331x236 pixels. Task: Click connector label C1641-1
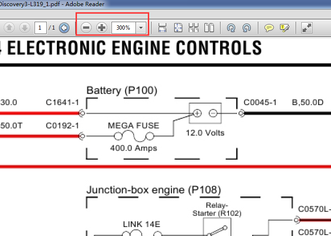coord(62,103)
